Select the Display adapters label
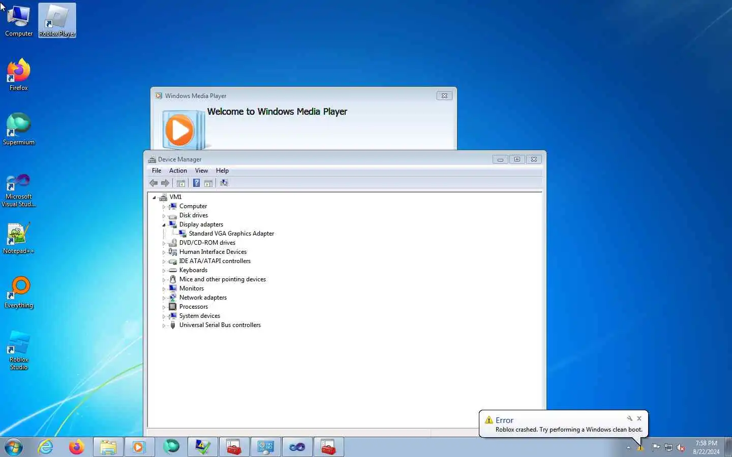The image size is (732, 457). coord(201,224)
